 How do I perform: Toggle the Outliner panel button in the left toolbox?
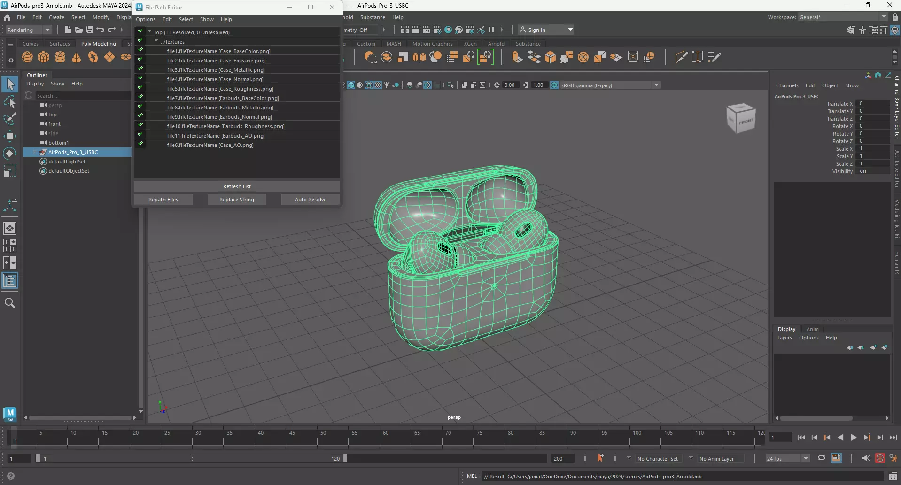coord(10,281)
